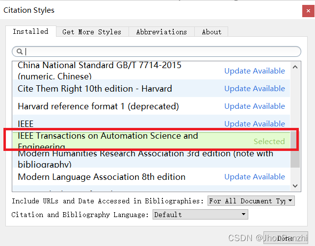Focus the style search field
This screenshot has height=246, width=315.
pyautogui.click(x=157, y=51)
